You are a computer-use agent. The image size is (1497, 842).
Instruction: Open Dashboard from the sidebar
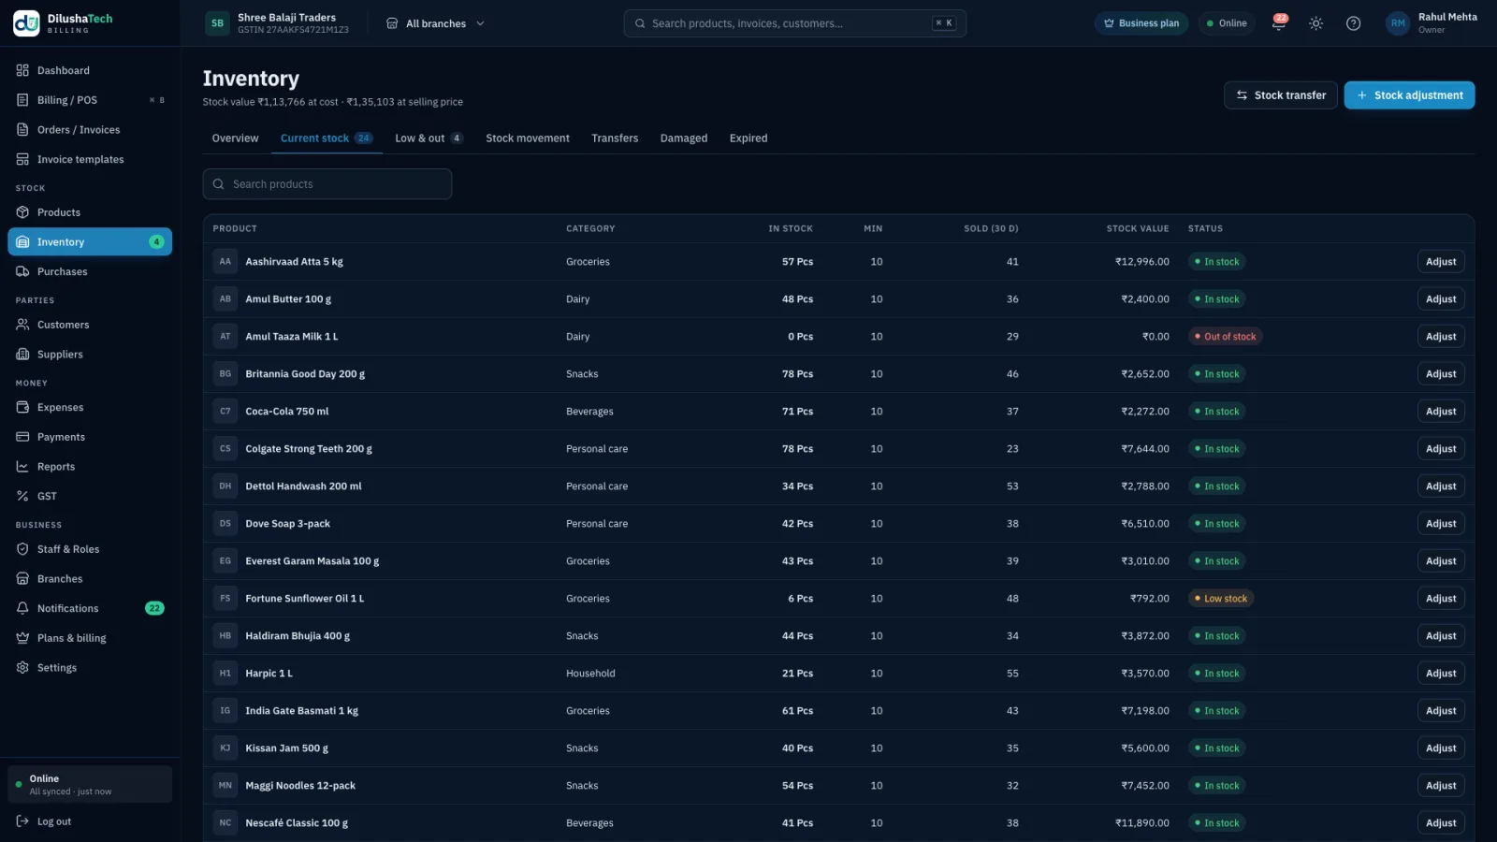(x=90, y=70)
